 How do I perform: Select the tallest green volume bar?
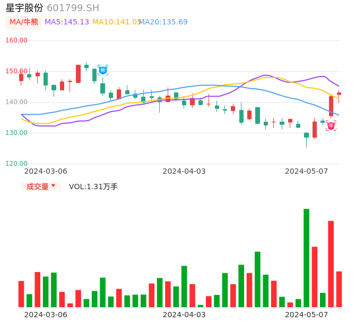pyautogui.click(x=306, y=258)
